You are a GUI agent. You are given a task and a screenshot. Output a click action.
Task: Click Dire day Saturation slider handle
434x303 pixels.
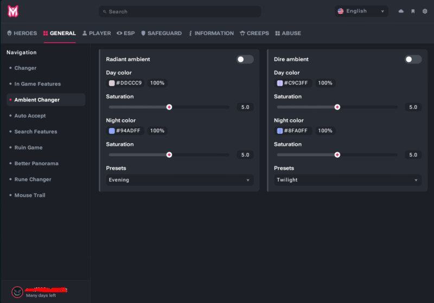pyautogui.click(x=337, y=107)
